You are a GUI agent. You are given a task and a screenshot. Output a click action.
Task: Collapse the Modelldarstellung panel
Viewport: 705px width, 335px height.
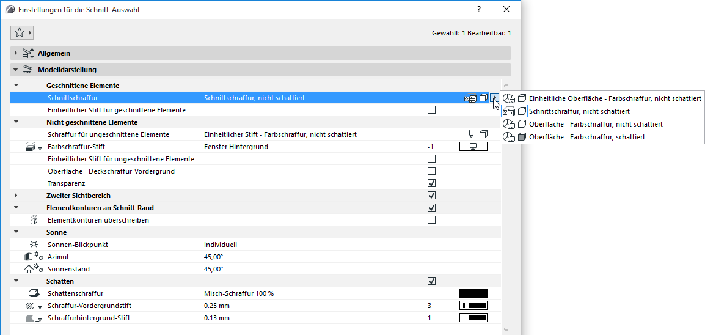pos(16,70)
